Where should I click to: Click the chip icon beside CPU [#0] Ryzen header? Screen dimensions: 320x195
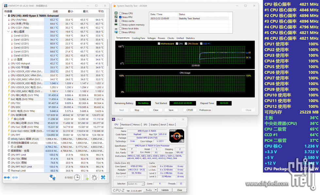click(x=9, y=16)
